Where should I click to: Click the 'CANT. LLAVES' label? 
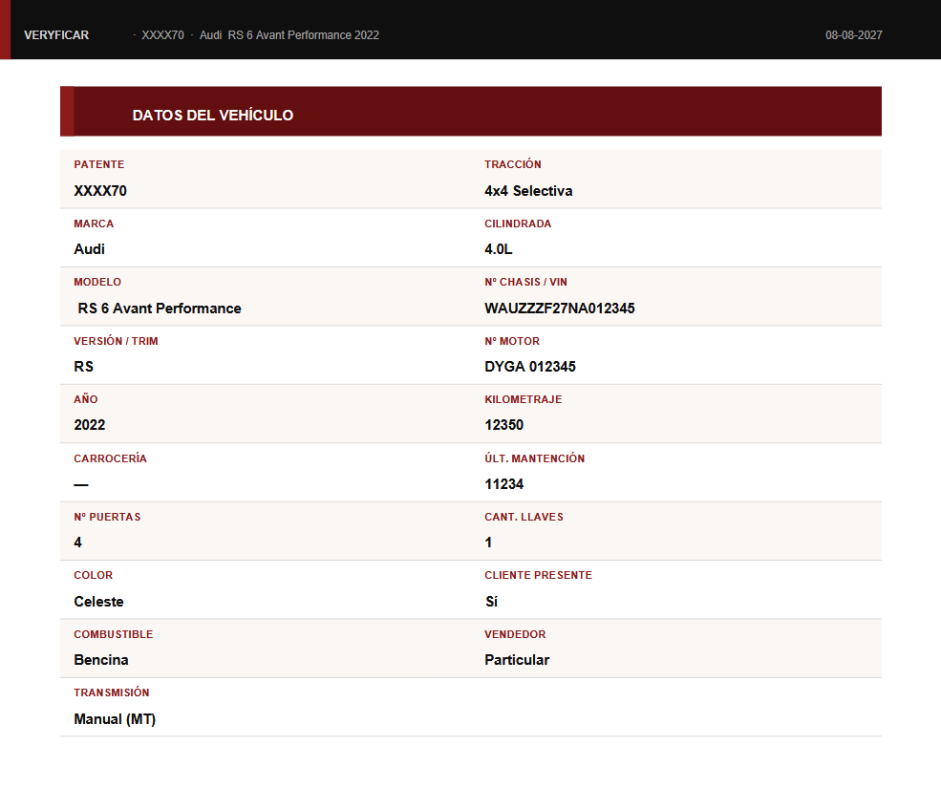pyautogui.click(x=524, y=518)
